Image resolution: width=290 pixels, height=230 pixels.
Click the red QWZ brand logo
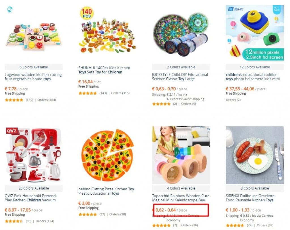click(12, 131)
